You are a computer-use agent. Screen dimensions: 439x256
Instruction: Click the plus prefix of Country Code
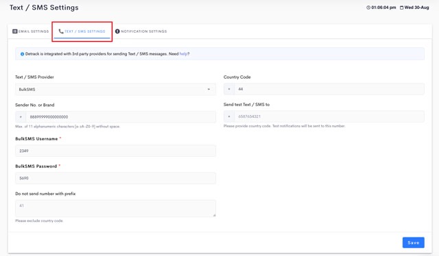[229, 89]
